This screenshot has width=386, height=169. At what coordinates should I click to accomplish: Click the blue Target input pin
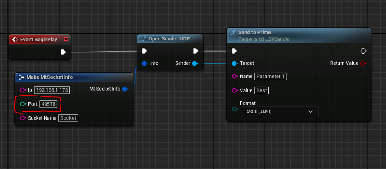[234, 63]
